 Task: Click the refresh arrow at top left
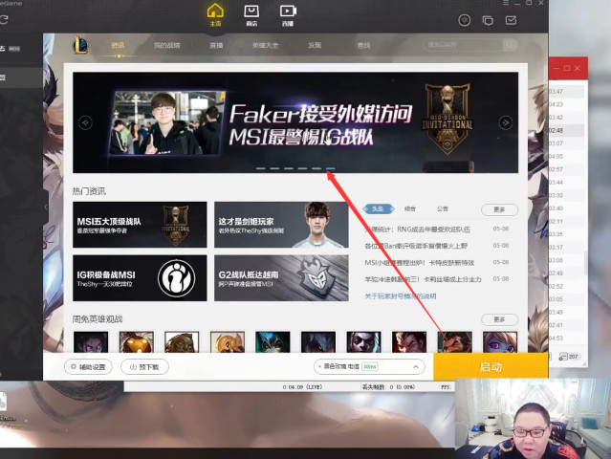[4, 19]
